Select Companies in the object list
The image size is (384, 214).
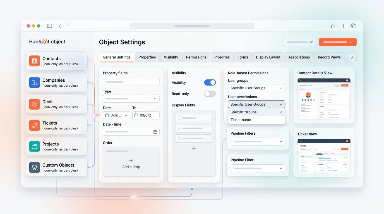[x=56, y=82]
